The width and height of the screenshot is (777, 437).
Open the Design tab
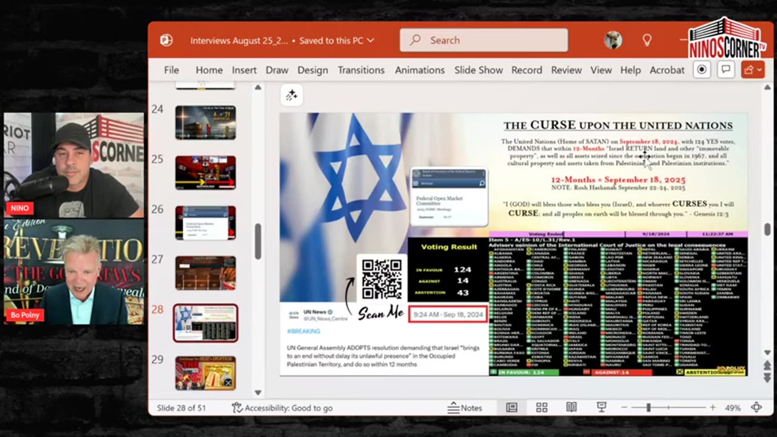313,70
